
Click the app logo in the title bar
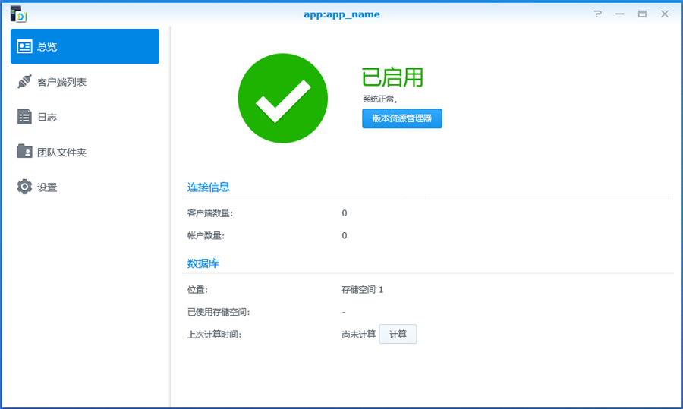click(18, 14)
